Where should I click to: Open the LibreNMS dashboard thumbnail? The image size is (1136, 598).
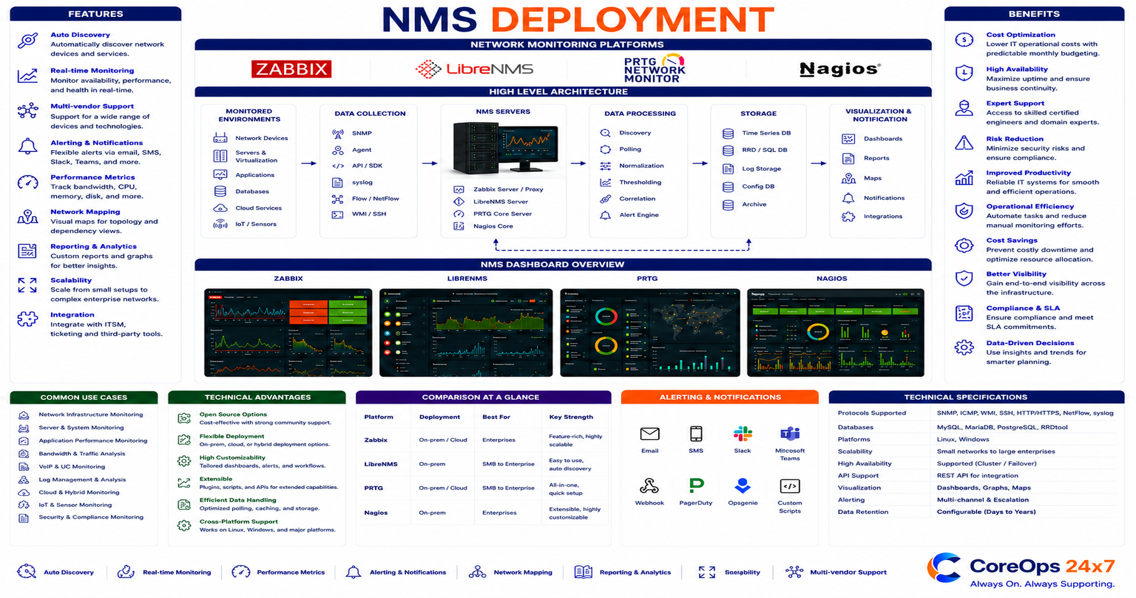point(466,333)
